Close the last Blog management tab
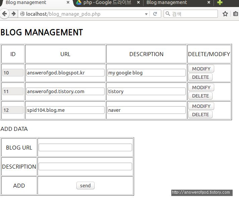The width and height of the screenshot is (239, 201). [x=209, y=2]
